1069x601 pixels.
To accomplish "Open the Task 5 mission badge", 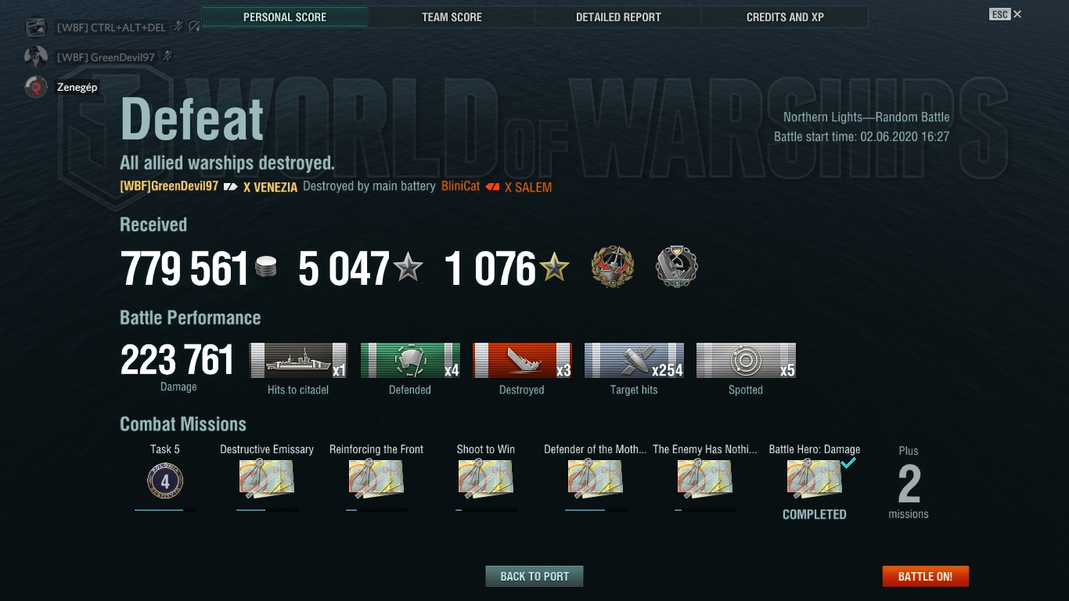I will [165, 480].
